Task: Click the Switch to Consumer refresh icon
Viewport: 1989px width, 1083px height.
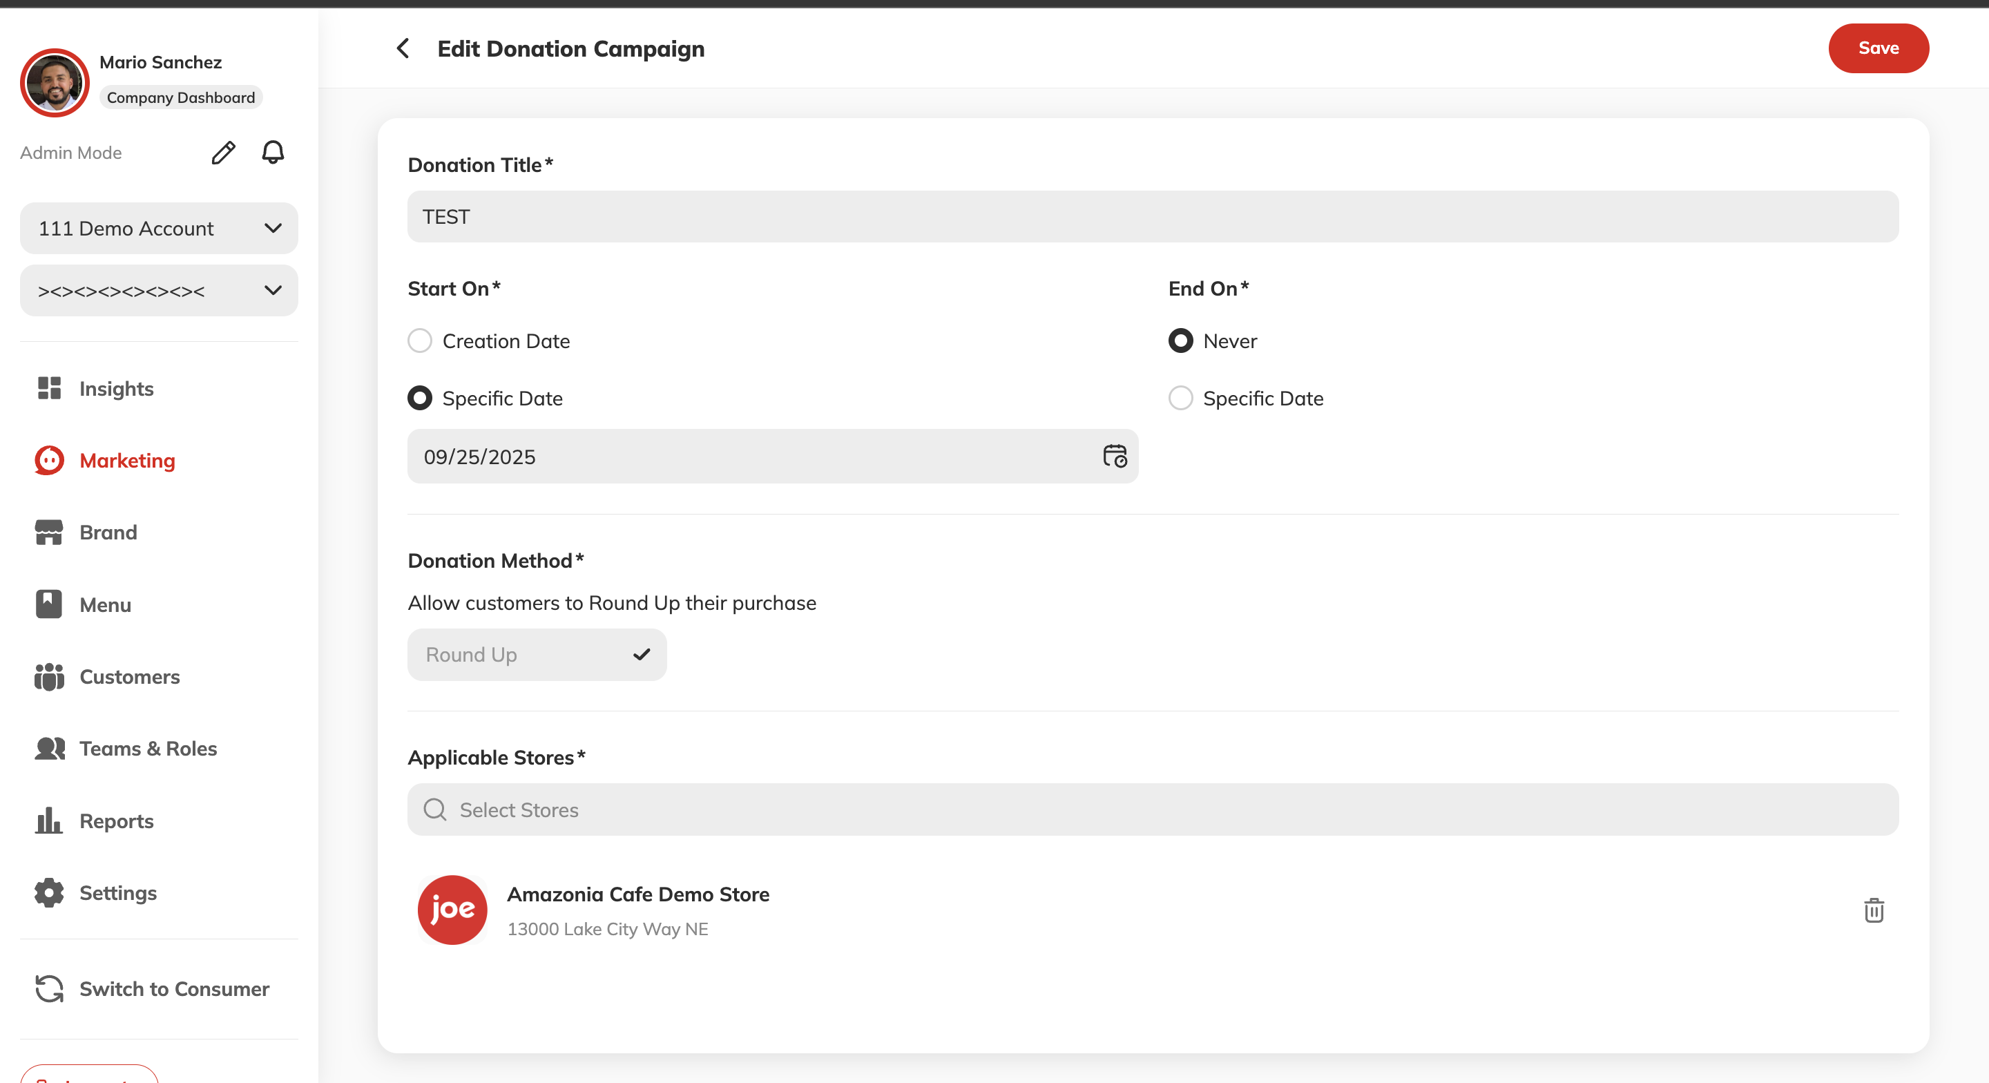Action: tap(48, 988)
